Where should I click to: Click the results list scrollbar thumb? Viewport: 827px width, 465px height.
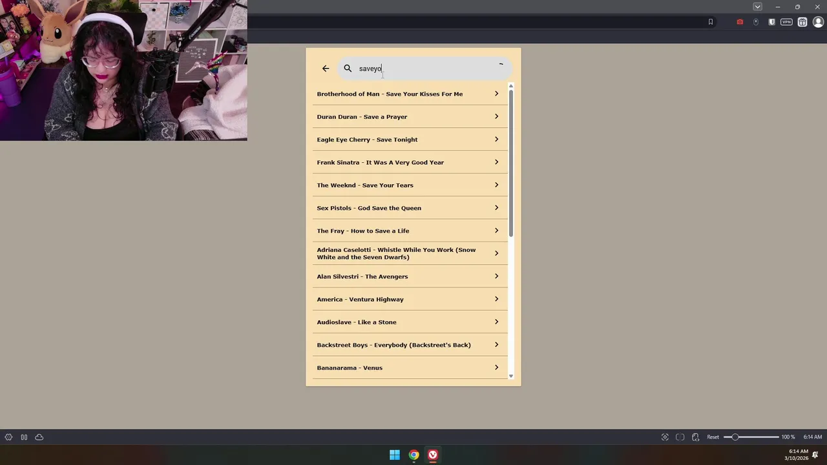[x=510, y=163]
